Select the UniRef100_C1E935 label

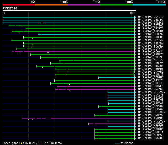[x=151, y=57]
